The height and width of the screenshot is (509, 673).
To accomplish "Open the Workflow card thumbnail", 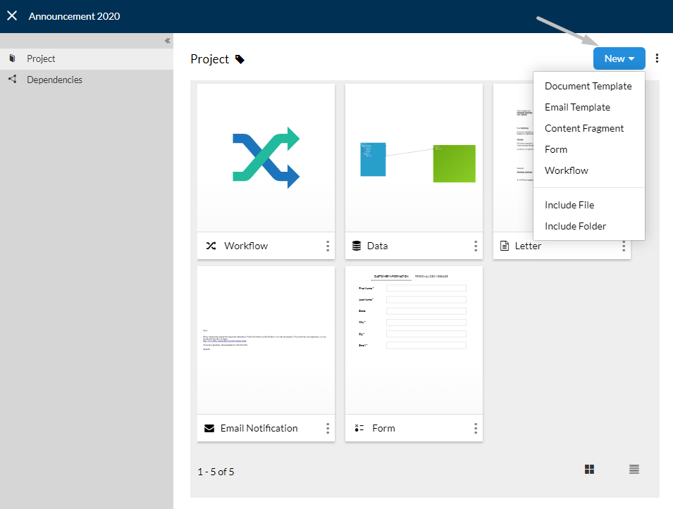I will (x=266, y=158).
